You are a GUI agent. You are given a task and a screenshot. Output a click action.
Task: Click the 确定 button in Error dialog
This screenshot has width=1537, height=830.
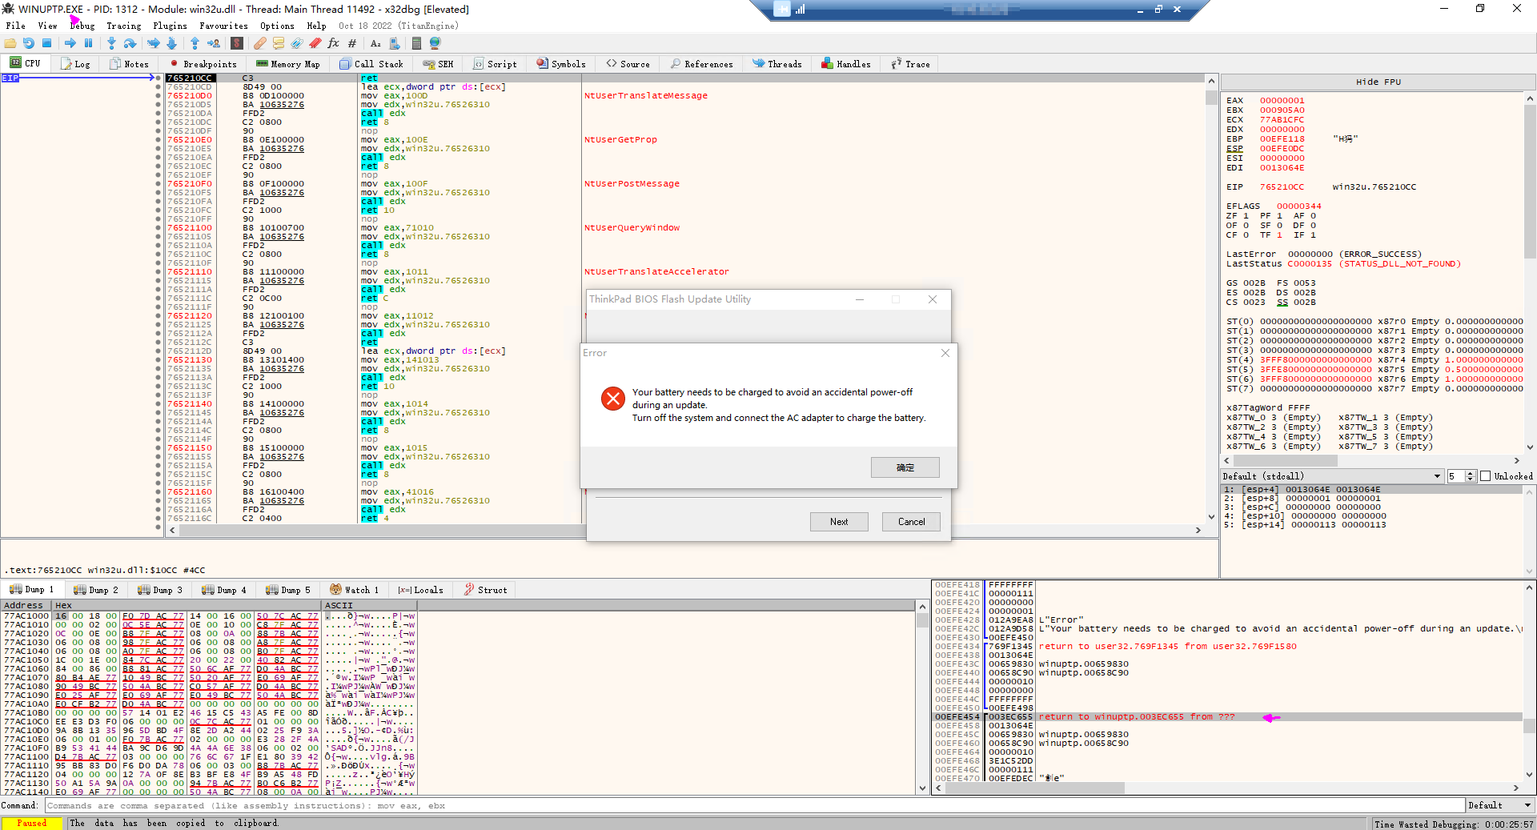tap(905, 467)
